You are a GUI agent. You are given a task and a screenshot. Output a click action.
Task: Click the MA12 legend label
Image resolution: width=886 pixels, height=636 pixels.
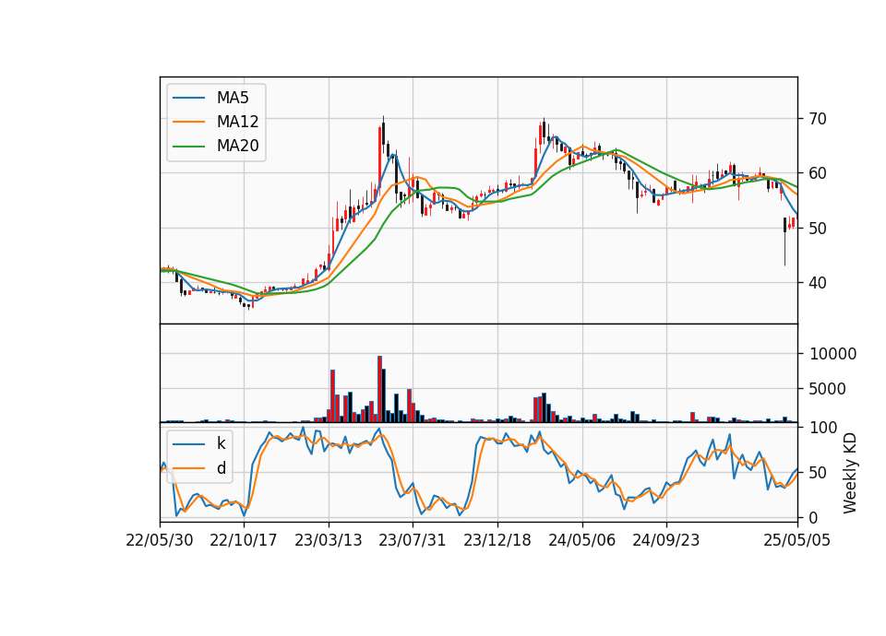coord(237,122)
